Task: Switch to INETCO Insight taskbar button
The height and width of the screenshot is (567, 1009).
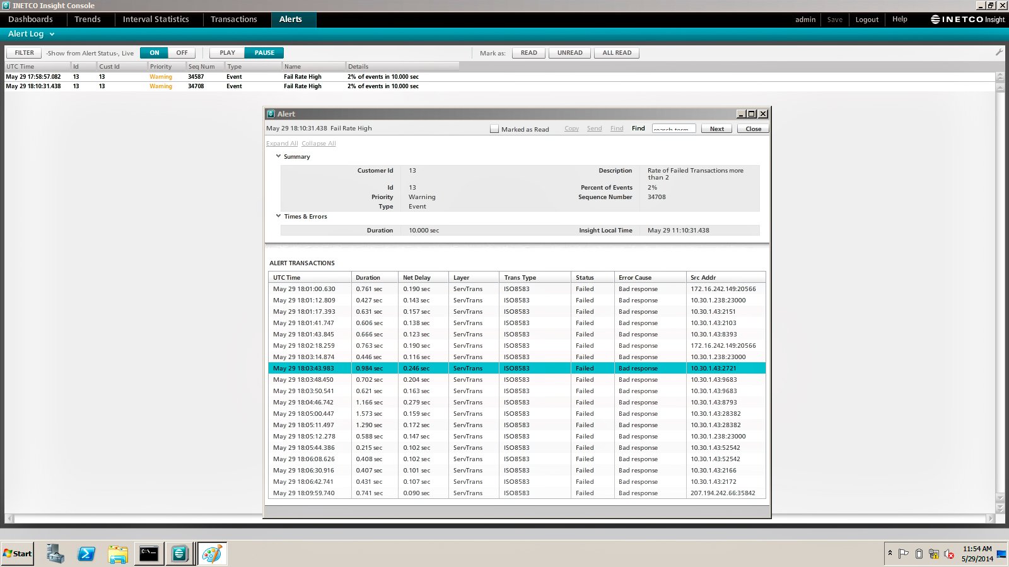Action: (180, 554)
